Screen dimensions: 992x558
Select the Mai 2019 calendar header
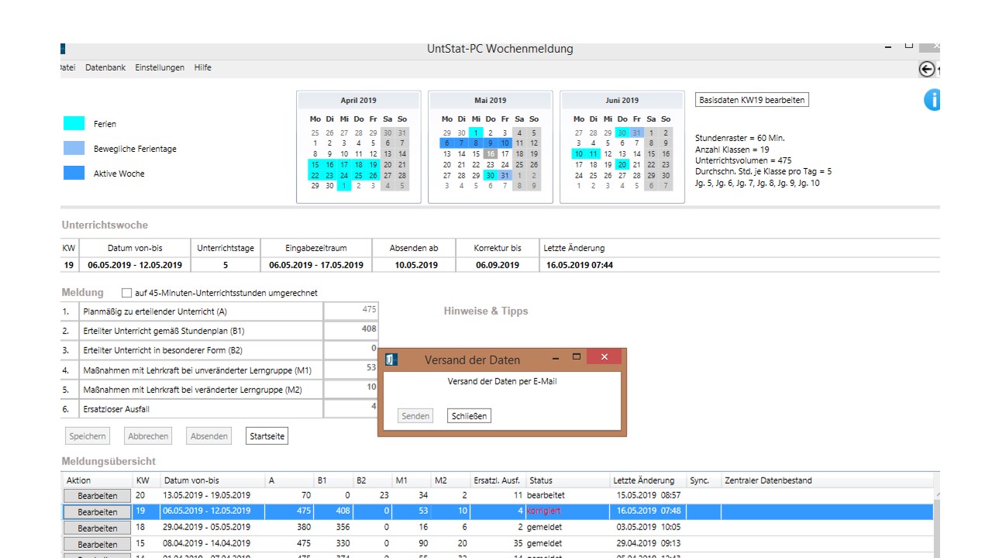(490, 101)
